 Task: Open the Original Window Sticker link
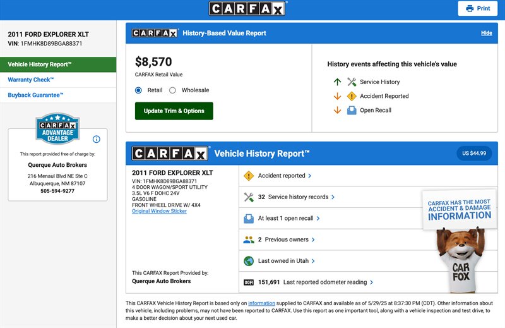tap(159, 211)
